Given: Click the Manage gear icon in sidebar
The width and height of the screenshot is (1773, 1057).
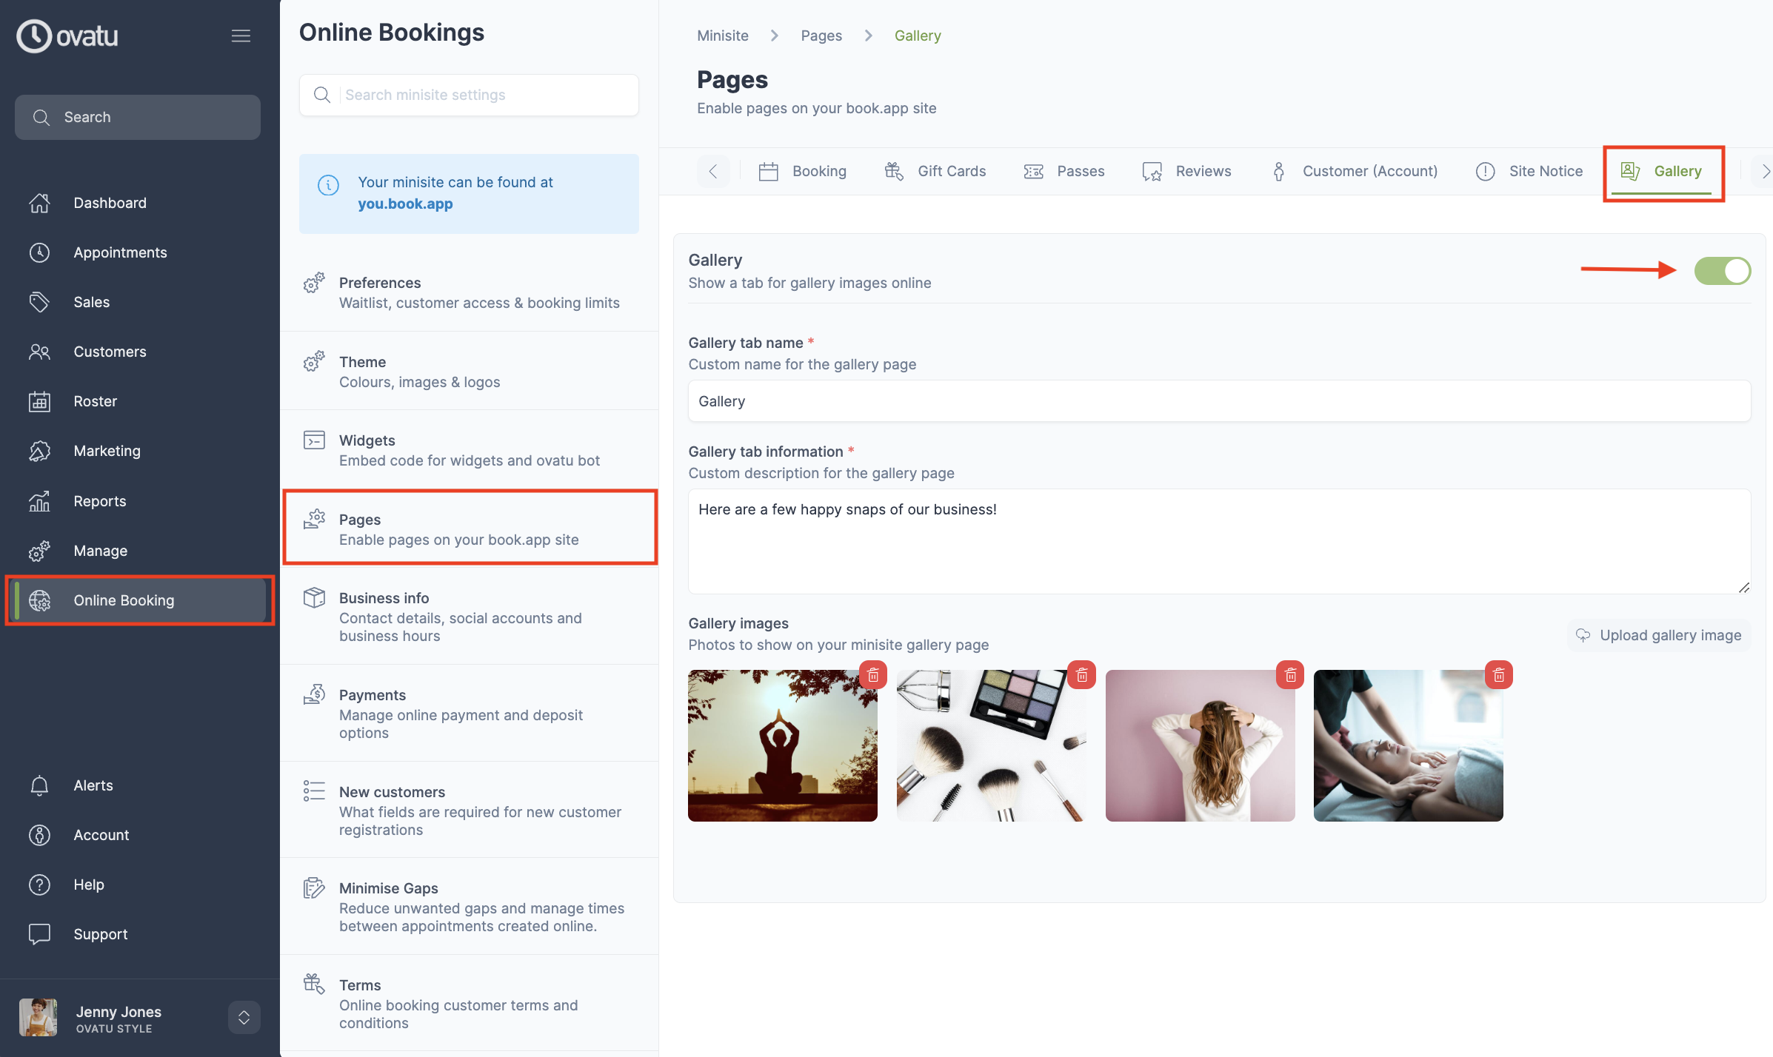Looking at the screenshot, I should click(x=40, y=551).
